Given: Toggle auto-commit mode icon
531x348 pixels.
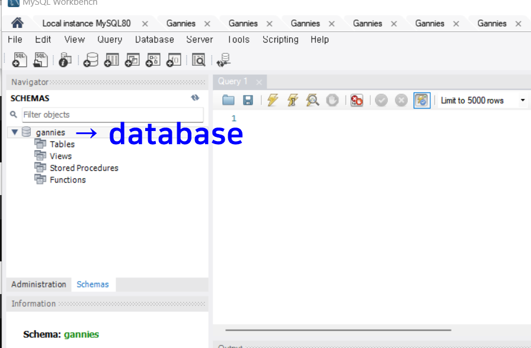Looking at the screenshot, I should tap(422, 100).
